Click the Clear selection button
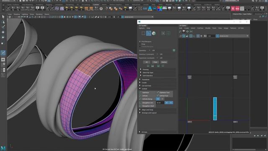This screenshot has height=151, width=268. [x=155, y=62]
